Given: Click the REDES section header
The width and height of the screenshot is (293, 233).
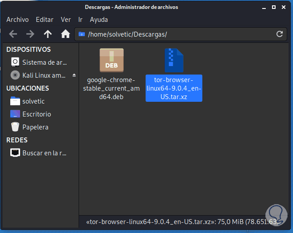Looking at the screenshot, I should pyautogui.click(x=17, y=140).
